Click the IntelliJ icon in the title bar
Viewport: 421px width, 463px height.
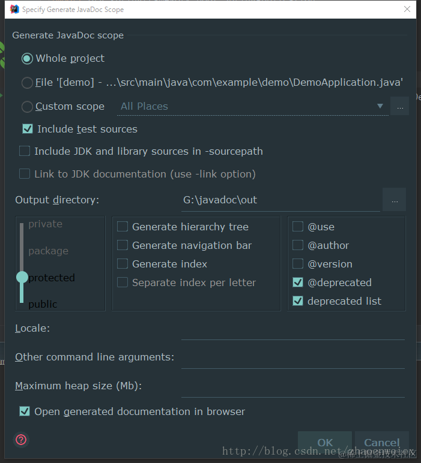click(14, 9)
